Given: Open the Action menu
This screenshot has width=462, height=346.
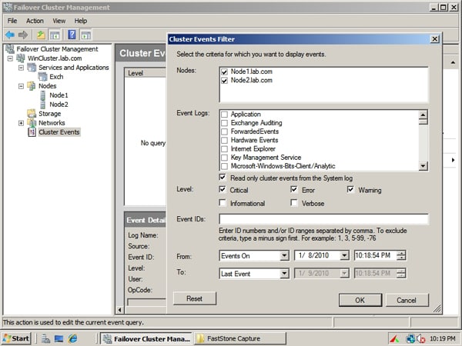Looking at the screenshot, I should [x=35, y=21].
